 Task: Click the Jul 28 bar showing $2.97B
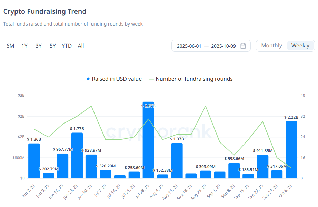point(148,141)
